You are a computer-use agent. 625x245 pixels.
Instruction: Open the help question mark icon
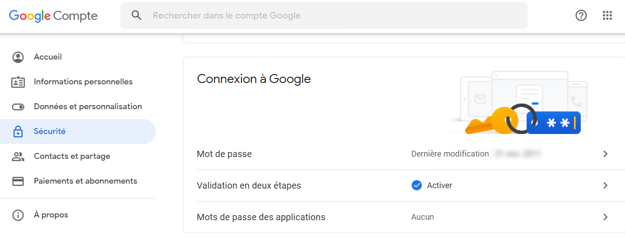tap(581, 15)
